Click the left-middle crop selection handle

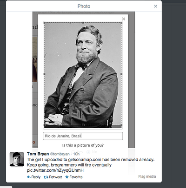pos(45,74)
